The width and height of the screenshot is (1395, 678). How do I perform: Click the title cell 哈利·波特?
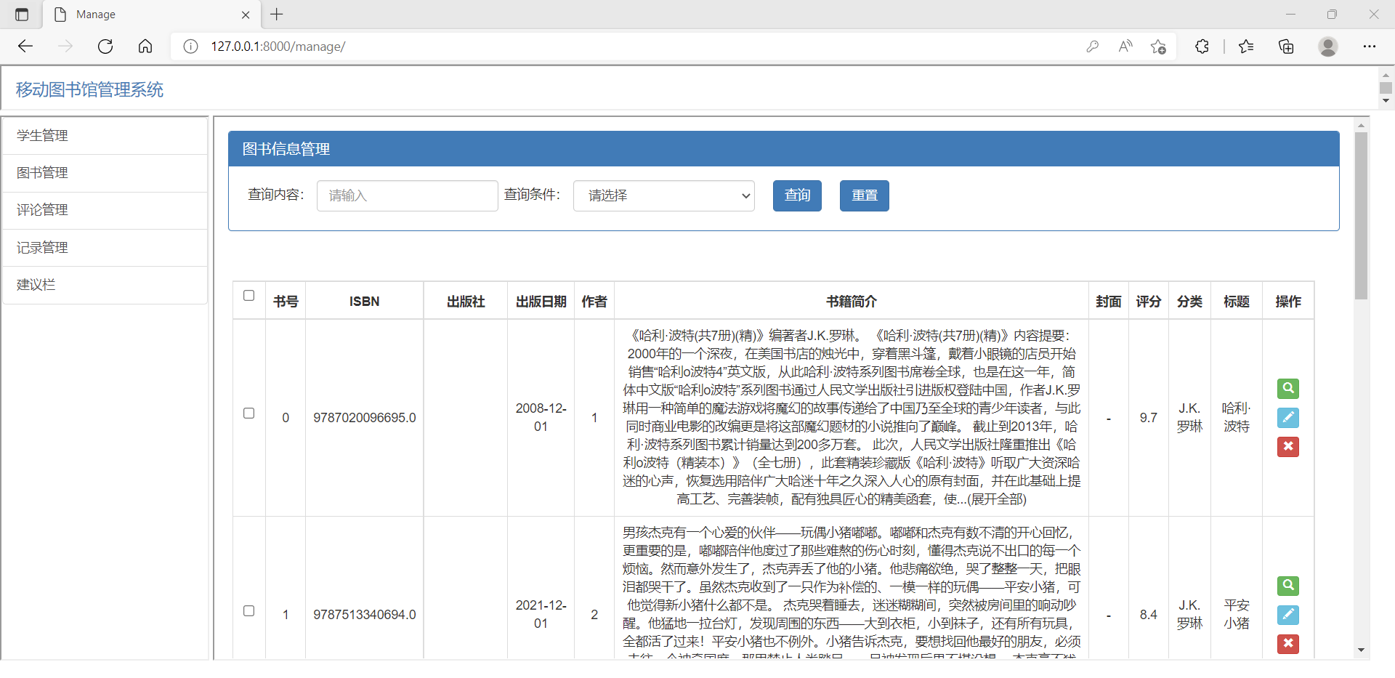pyautogui.click(x=1237, y=418)
